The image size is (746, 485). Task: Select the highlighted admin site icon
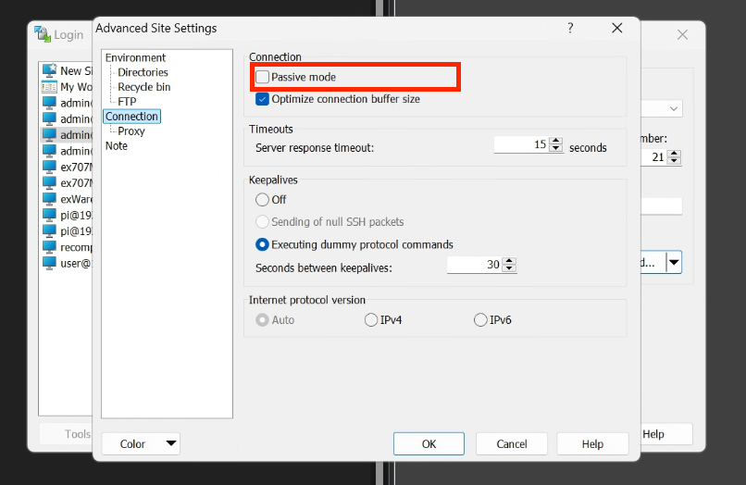click(x=49, y=134)
